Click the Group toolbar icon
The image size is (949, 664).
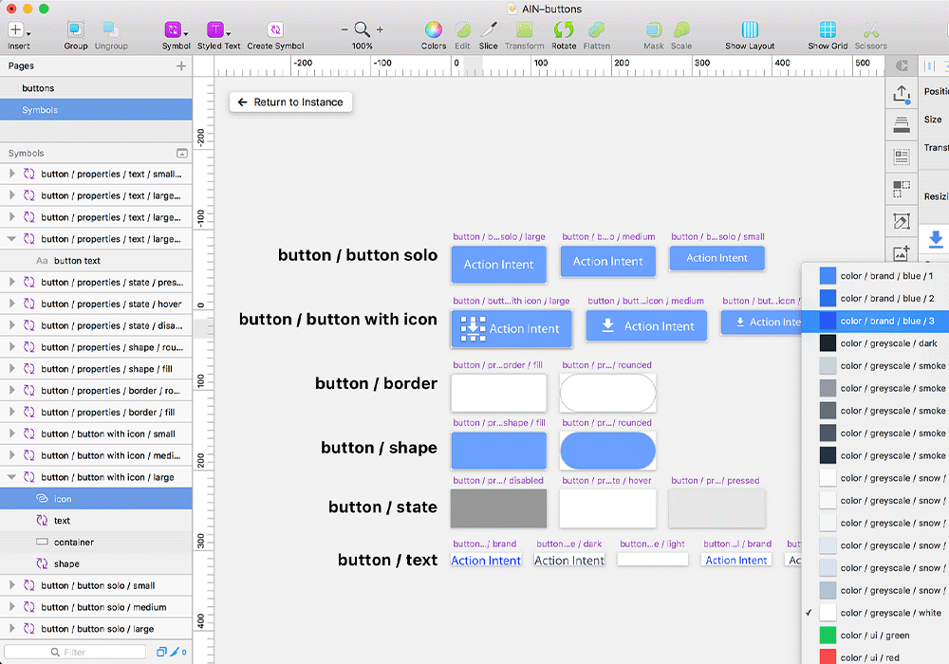(x=75, y=29)
